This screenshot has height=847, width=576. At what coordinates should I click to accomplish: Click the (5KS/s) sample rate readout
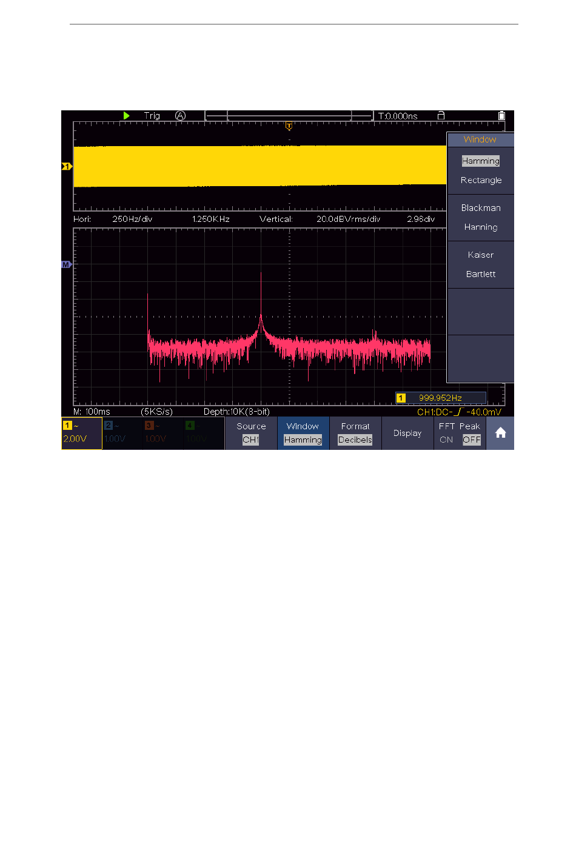(156, 412)
